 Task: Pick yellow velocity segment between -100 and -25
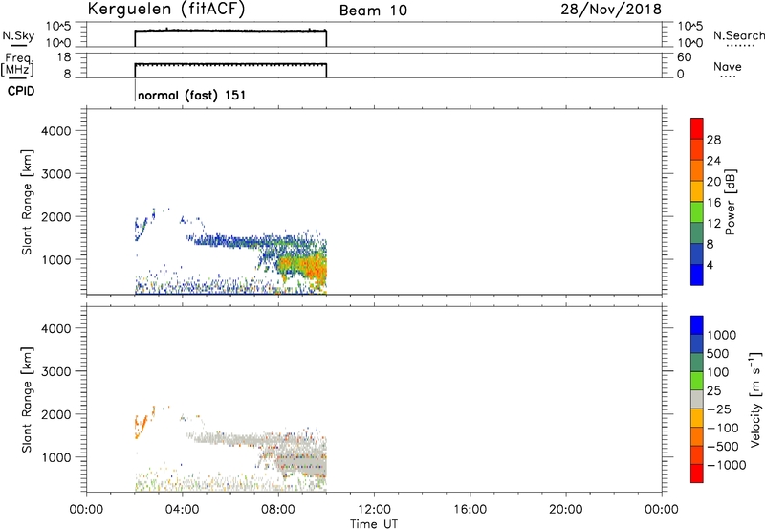697,418
